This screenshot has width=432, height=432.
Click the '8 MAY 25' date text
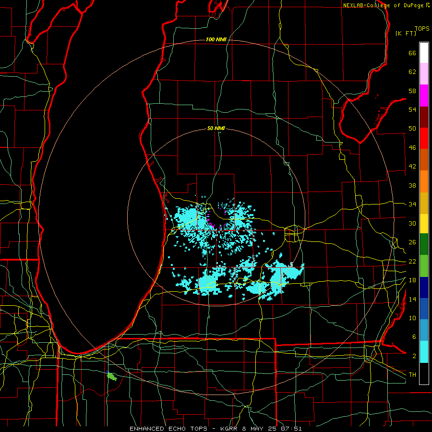pyautogui.click(x=259, y=429)
